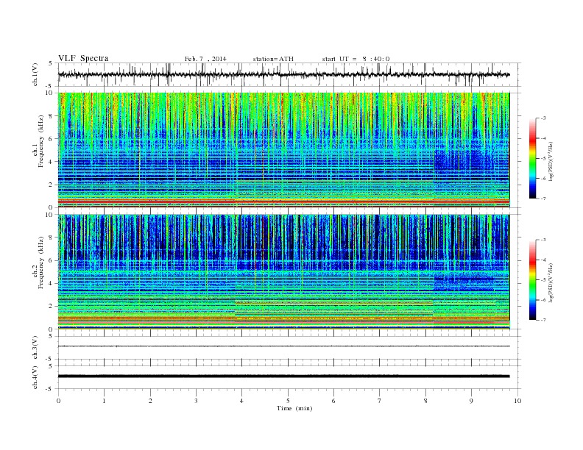The image size is (583, 450).
Task: Click the ch.1 colorbar 'log(PSD)(V²/Hz)' label
Action: tap(551, 160)
